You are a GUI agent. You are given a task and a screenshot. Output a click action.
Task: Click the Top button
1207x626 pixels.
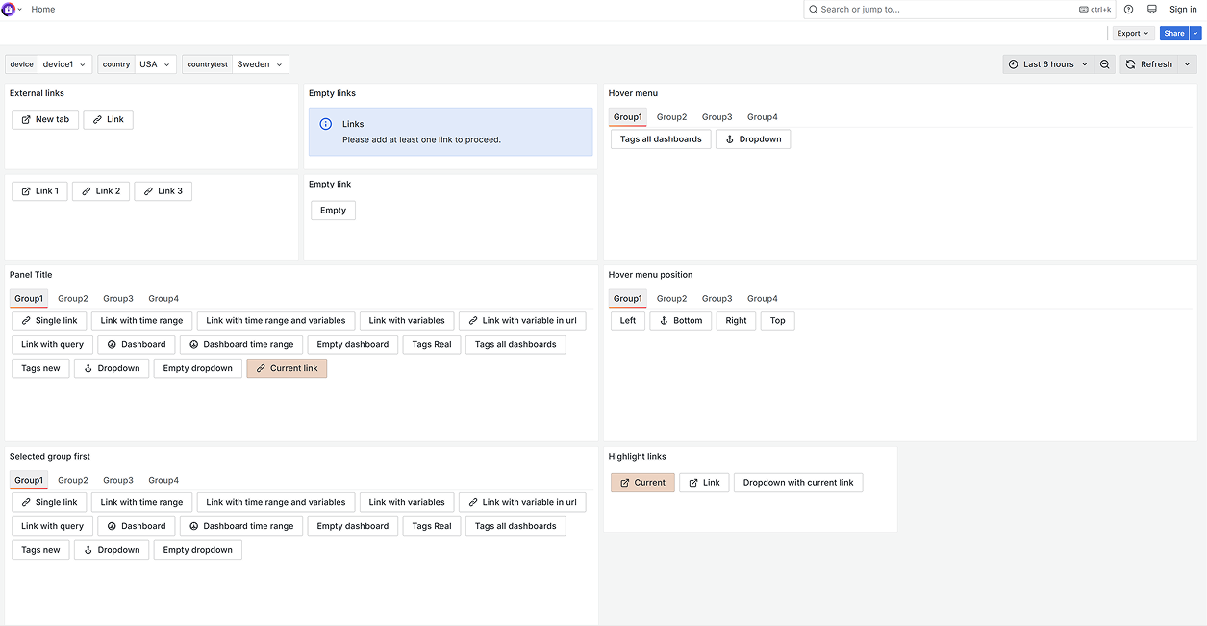tap(777, 321)
